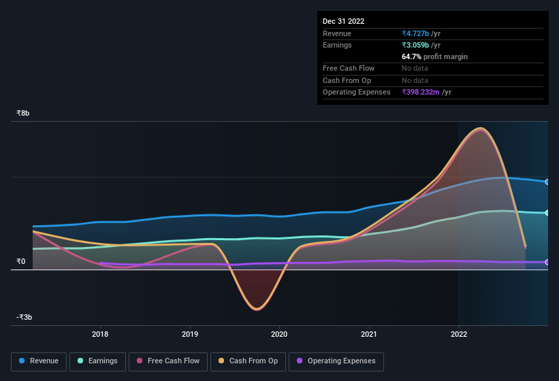
Task: Click the ₹3.059b earnings value
Action: (x=415, y=45)
